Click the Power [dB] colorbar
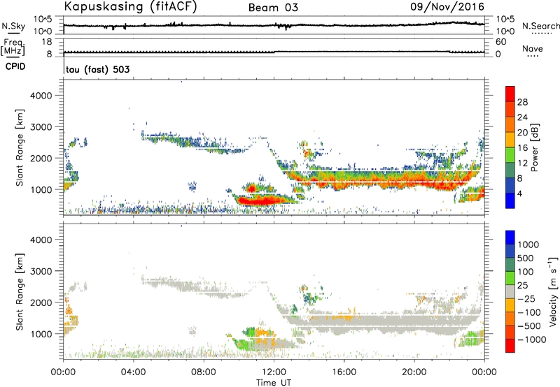This screenshot has height=387, width=560. pos(510,147)
